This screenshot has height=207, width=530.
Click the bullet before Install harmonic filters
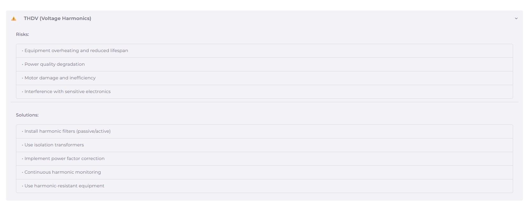pos(22,131)
